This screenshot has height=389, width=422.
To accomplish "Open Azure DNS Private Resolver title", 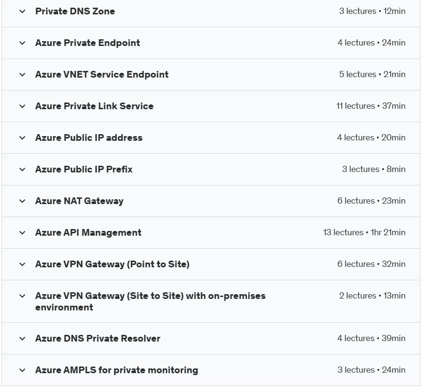I will click(98, 338).
